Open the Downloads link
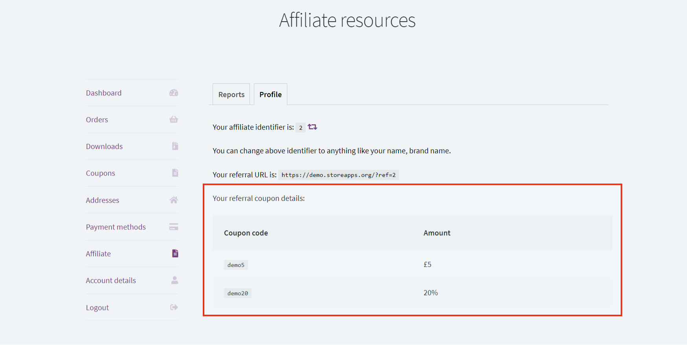 (x=104, y=147)
